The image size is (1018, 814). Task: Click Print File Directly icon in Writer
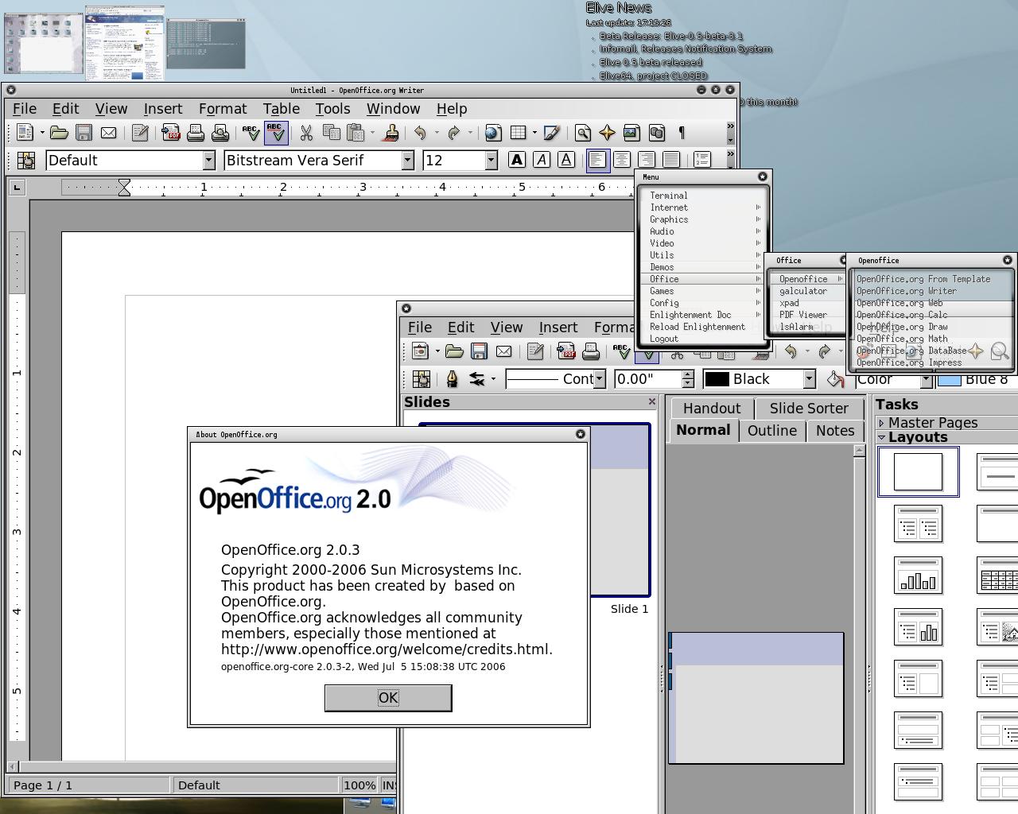click(x=196, y=133)
